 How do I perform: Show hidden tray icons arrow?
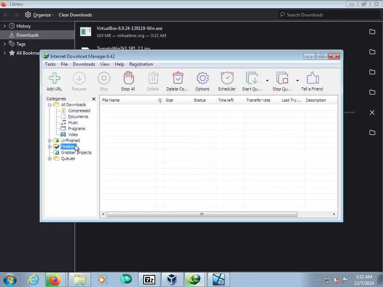click(318, 280)
